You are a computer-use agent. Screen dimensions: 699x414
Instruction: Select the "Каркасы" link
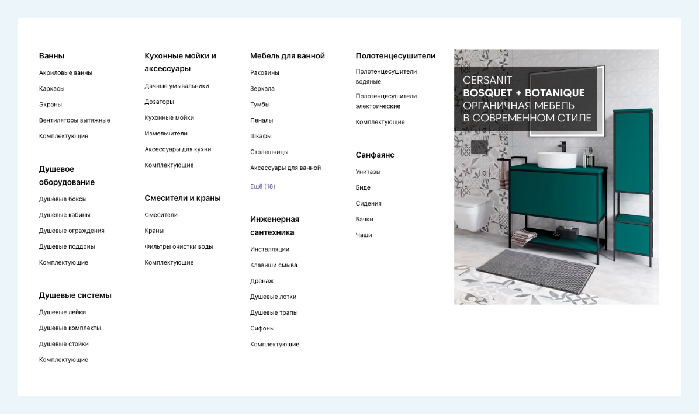click(51, 89)
